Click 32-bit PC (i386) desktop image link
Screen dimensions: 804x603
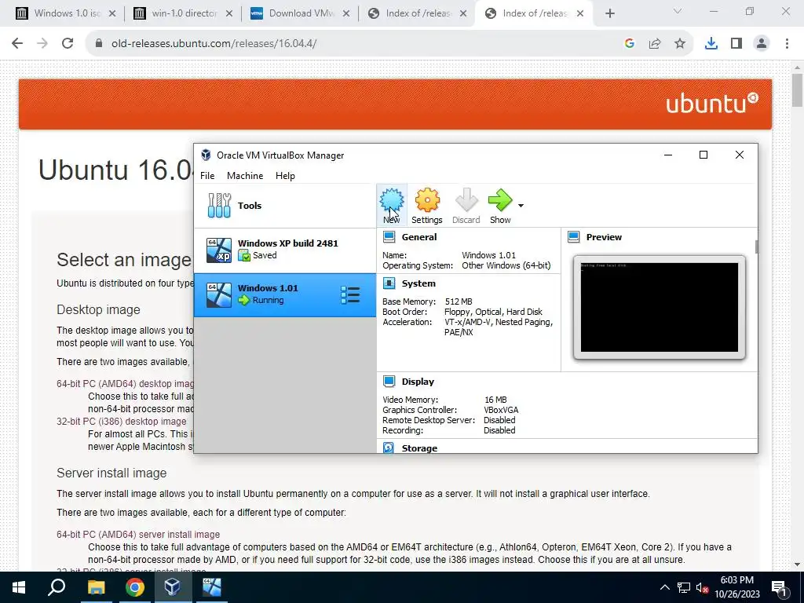(x=122, y=422)
